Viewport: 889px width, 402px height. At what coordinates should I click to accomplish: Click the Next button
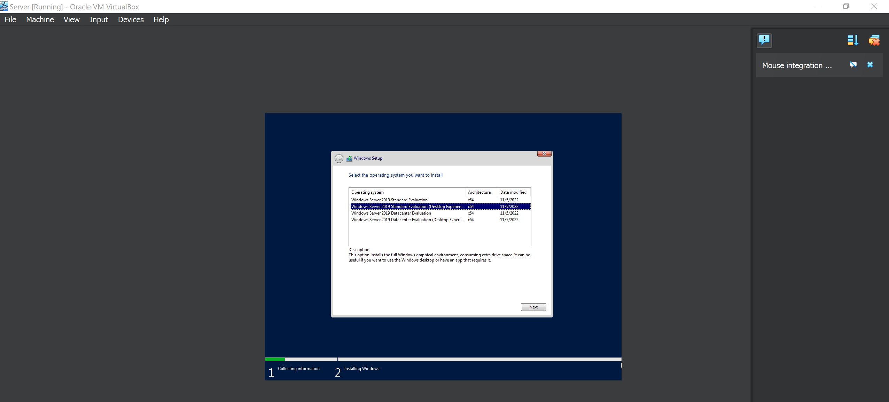click(533, 307)
